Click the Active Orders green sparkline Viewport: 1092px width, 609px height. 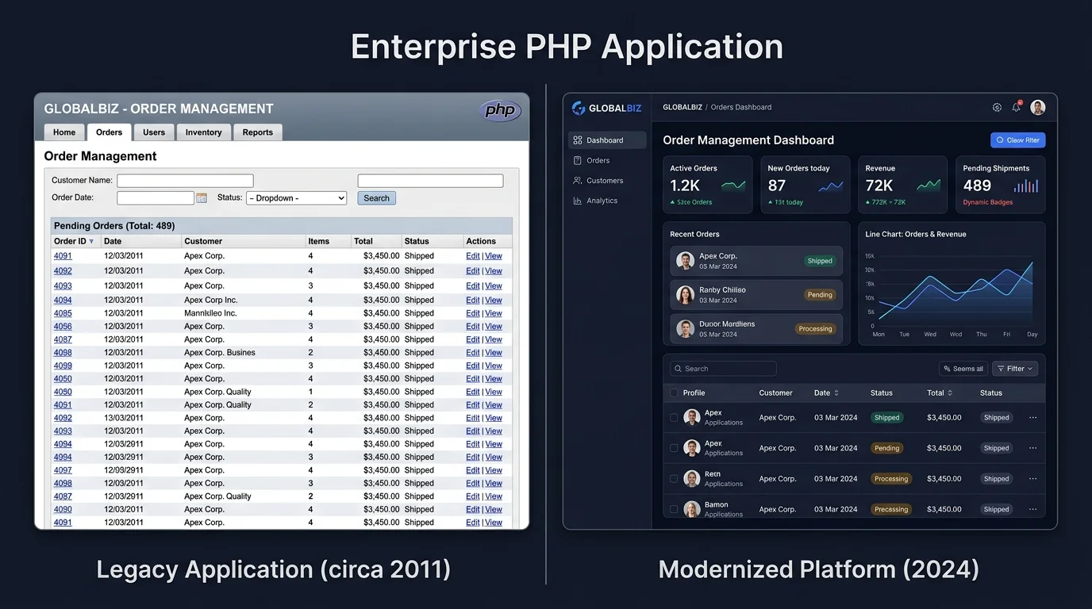(733, 186)
